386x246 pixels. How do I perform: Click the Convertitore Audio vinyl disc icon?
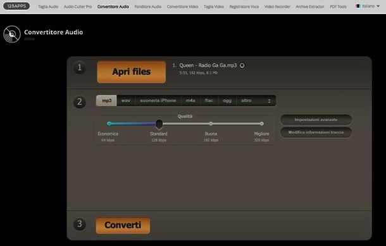(12, 34)
